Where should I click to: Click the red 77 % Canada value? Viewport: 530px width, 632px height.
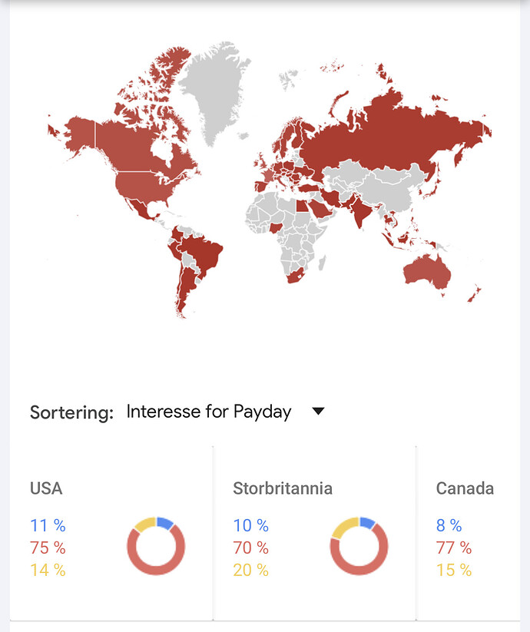[454, 548]
